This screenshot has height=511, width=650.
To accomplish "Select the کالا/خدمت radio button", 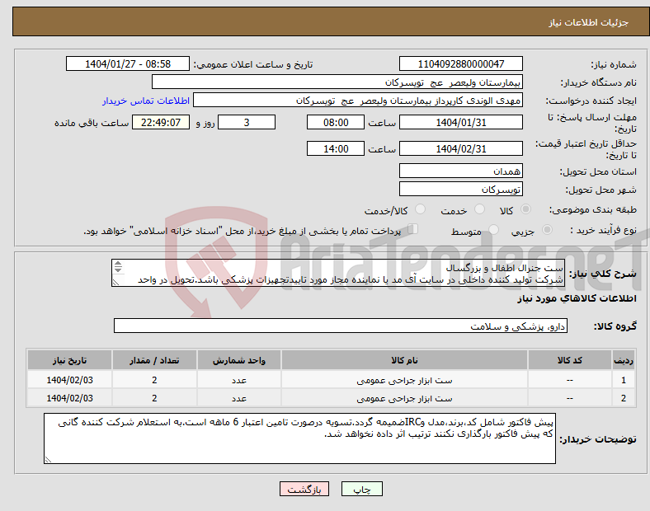I will [420, 209].
